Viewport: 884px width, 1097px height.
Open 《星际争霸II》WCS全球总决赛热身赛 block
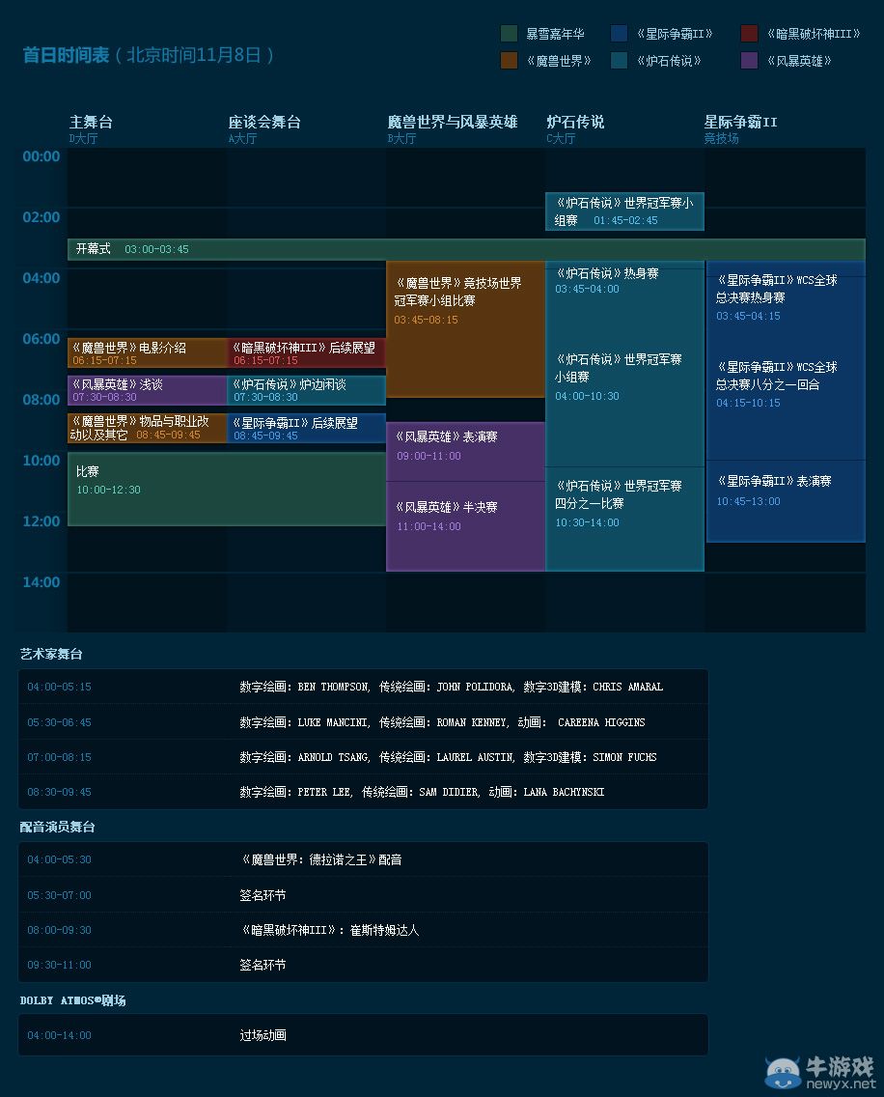click(787, 297)
